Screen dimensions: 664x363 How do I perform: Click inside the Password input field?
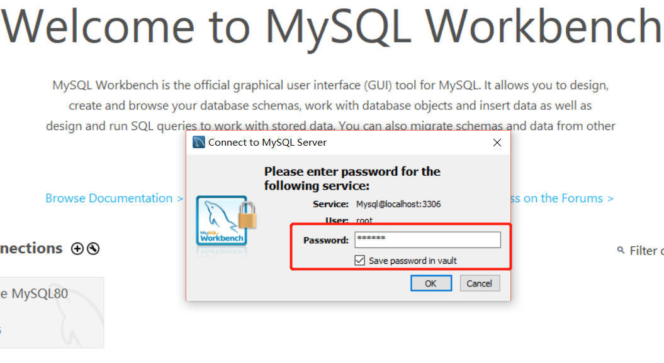428,239
